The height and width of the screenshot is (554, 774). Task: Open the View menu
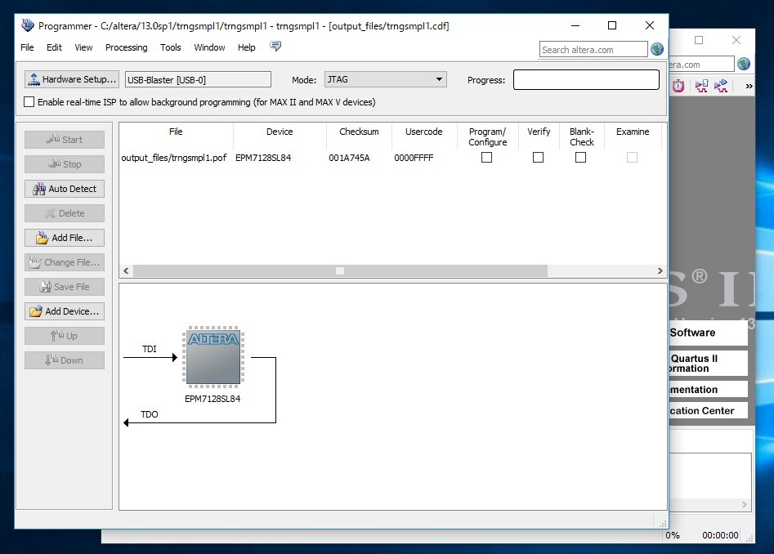[x=83, y=47]
